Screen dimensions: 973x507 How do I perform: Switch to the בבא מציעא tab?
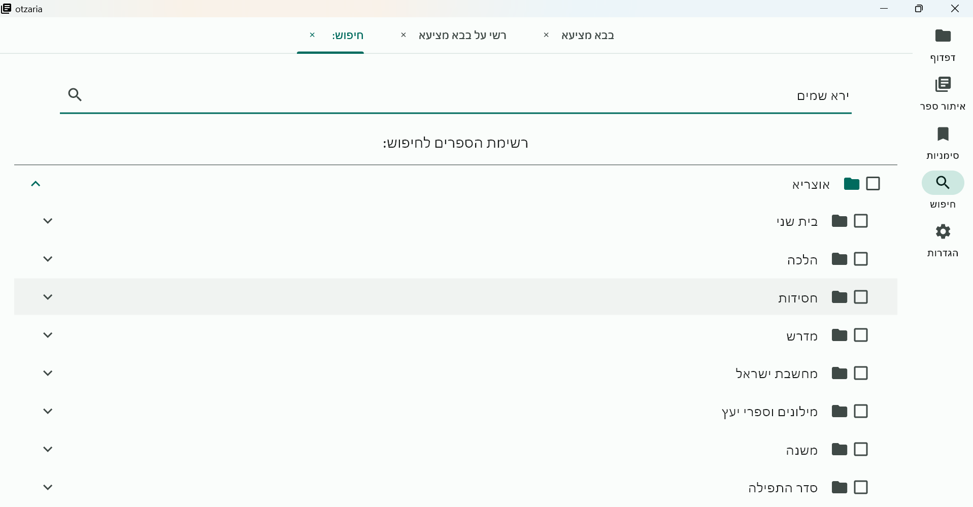(587, 36)
